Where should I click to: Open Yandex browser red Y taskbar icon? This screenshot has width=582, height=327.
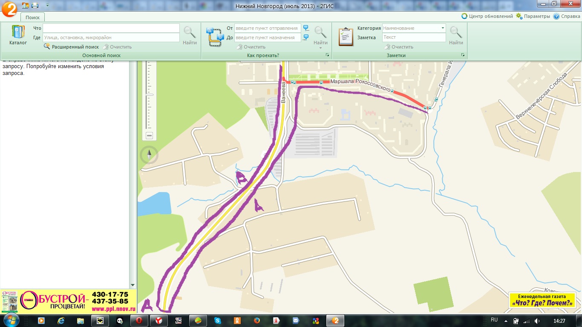(x=158, y=321)
